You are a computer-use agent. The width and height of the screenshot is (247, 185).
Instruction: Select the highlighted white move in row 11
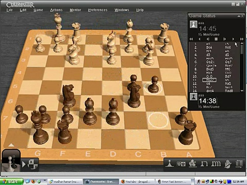(x=209, y=80)
